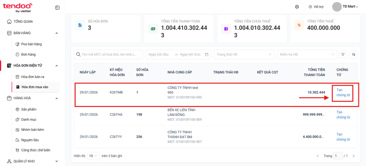The height and width of the screenshot is (166, 366).
Task: Click the Nhóm bán kèm icon
Action: tap(17, 130)
